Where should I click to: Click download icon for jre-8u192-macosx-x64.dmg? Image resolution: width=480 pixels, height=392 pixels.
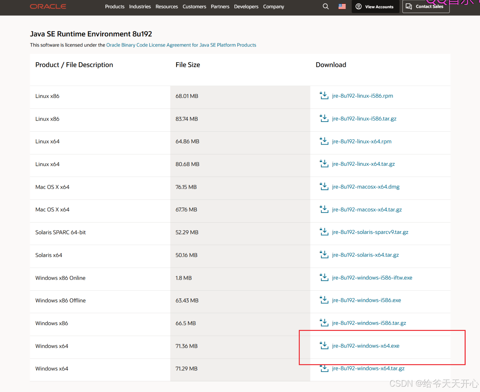pyautogui.click(x=324, y=186)
